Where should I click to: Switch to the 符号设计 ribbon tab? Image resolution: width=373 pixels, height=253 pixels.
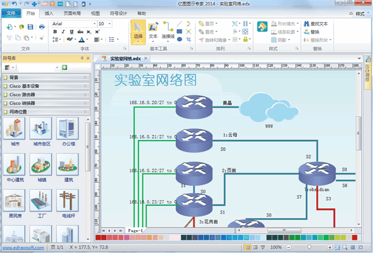click(118, 13)
